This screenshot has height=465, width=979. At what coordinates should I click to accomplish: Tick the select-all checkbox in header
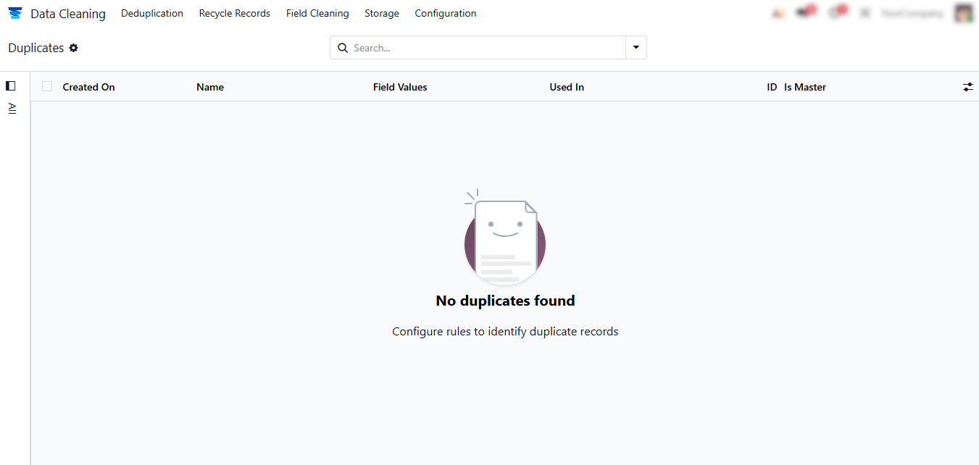[47, 87]
